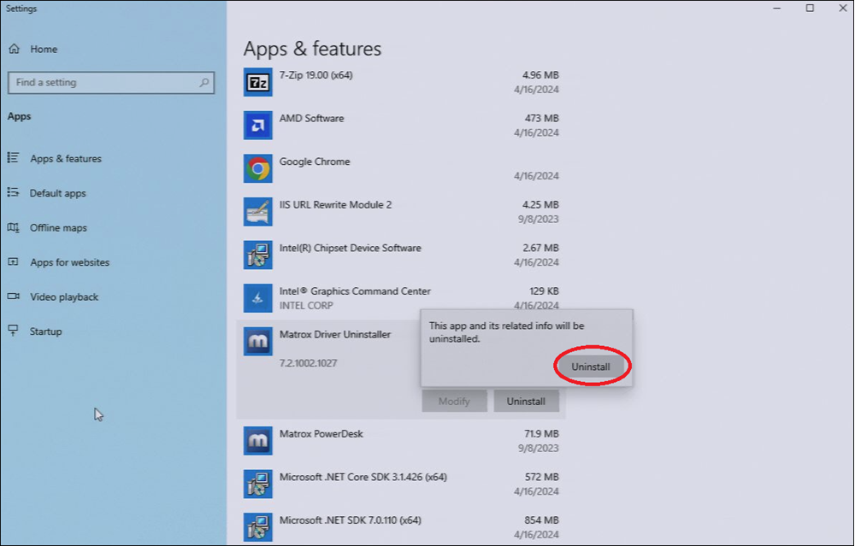Click the Google Chrome icon
The height and width of the screenshot is (546, 855).
(257, 168)
